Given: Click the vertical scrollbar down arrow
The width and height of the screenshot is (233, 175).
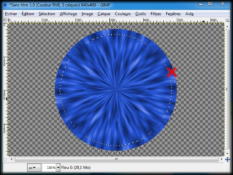Looking at the screenshot, I should 227,154.
